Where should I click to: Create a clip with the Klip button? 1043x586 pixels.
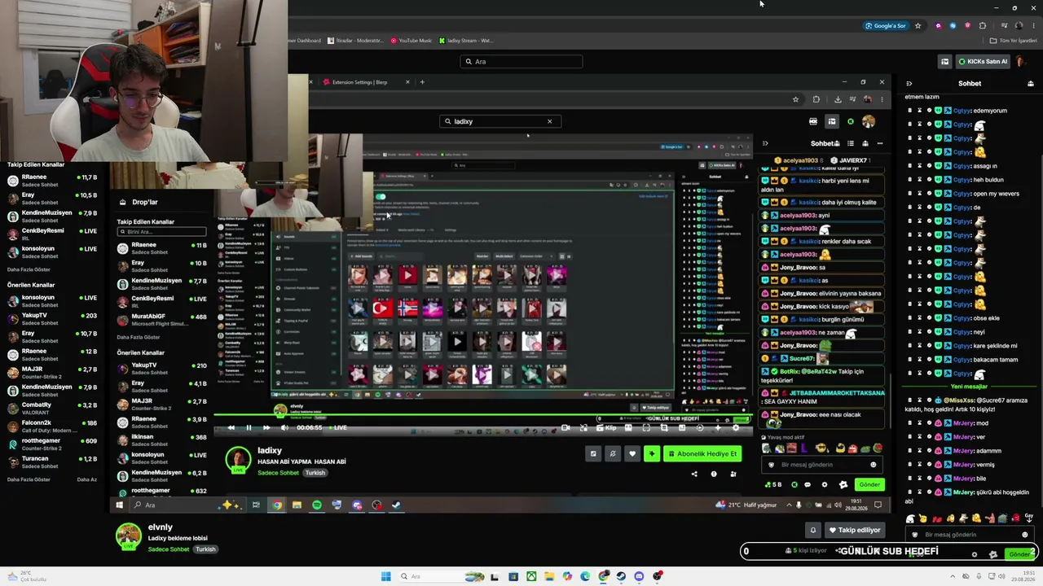point(606,427)
